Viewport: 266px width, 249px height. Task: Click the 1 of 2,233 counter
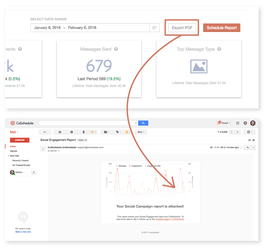point(222,132)
